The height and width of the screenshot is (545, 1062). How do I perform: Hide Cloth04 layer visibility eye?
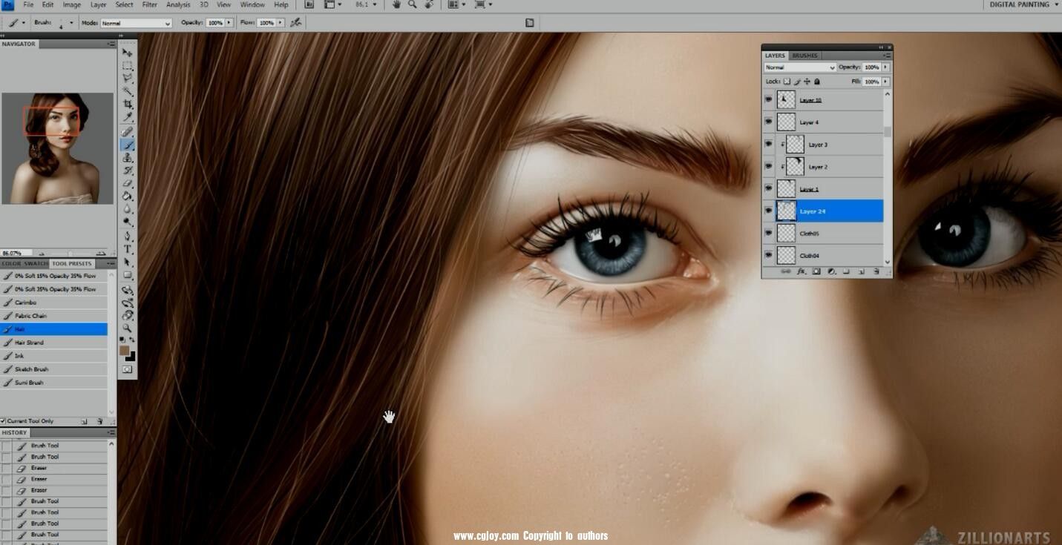point(768,255)
